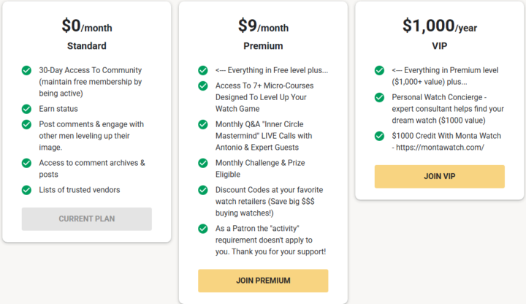Click checkmark icon beside 30-Day Access To Community
Image resolution: width=526 pixels, height=304 pixels.
(x=27, y=71)
